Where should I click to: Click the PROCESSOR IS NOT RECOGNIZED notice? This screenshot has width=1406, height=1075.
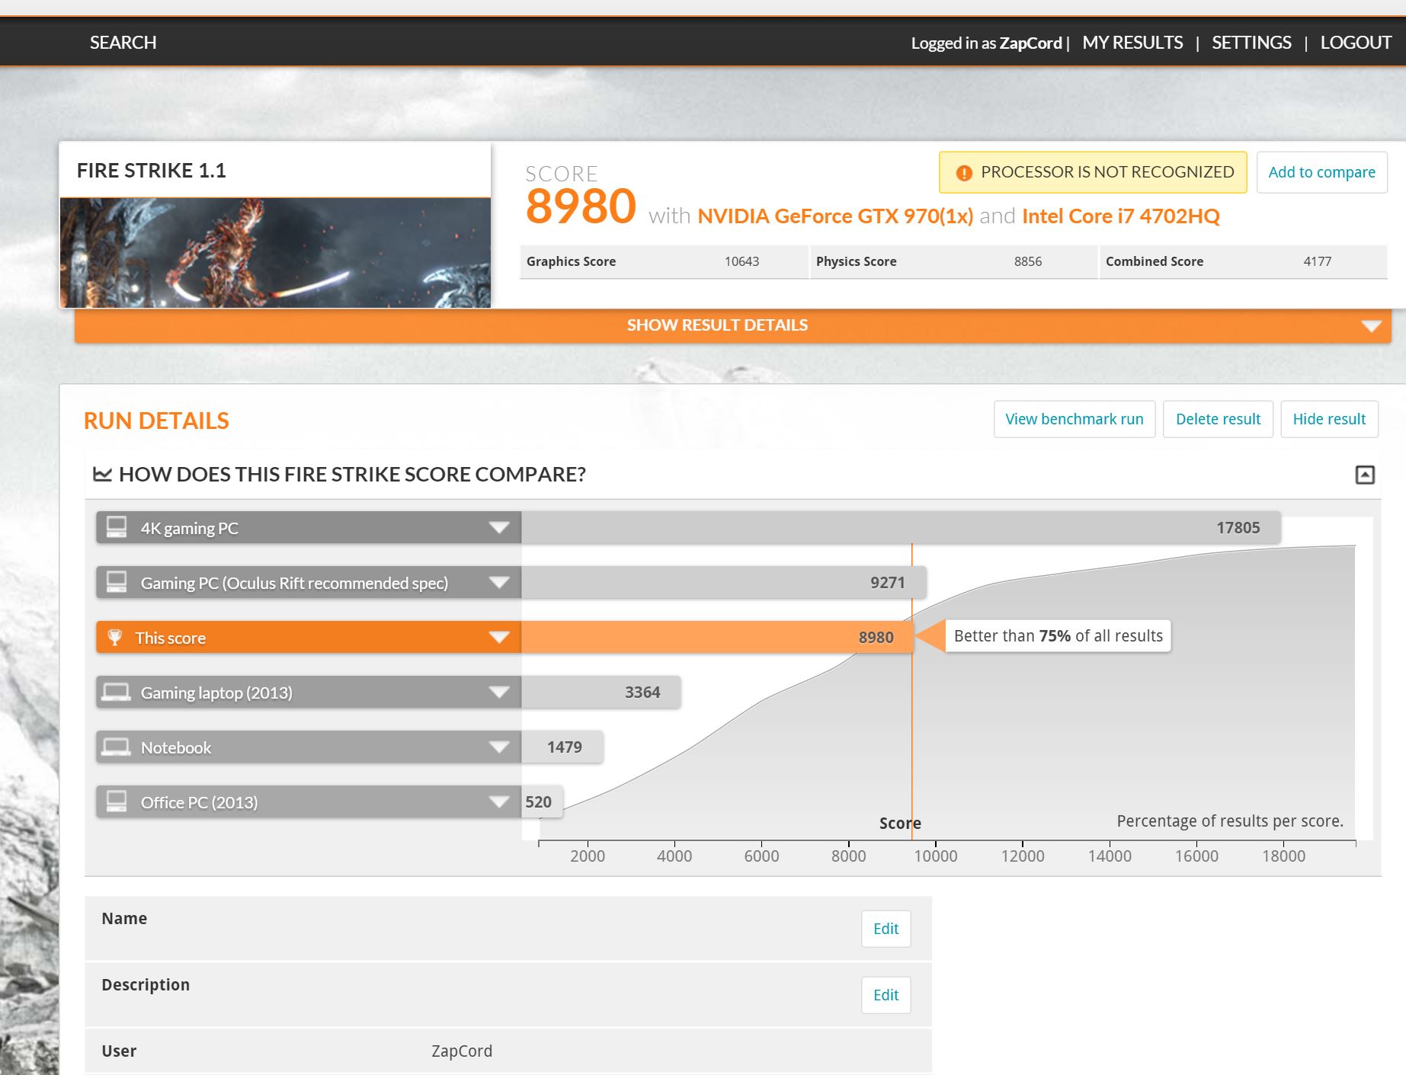coord(1093,172)
